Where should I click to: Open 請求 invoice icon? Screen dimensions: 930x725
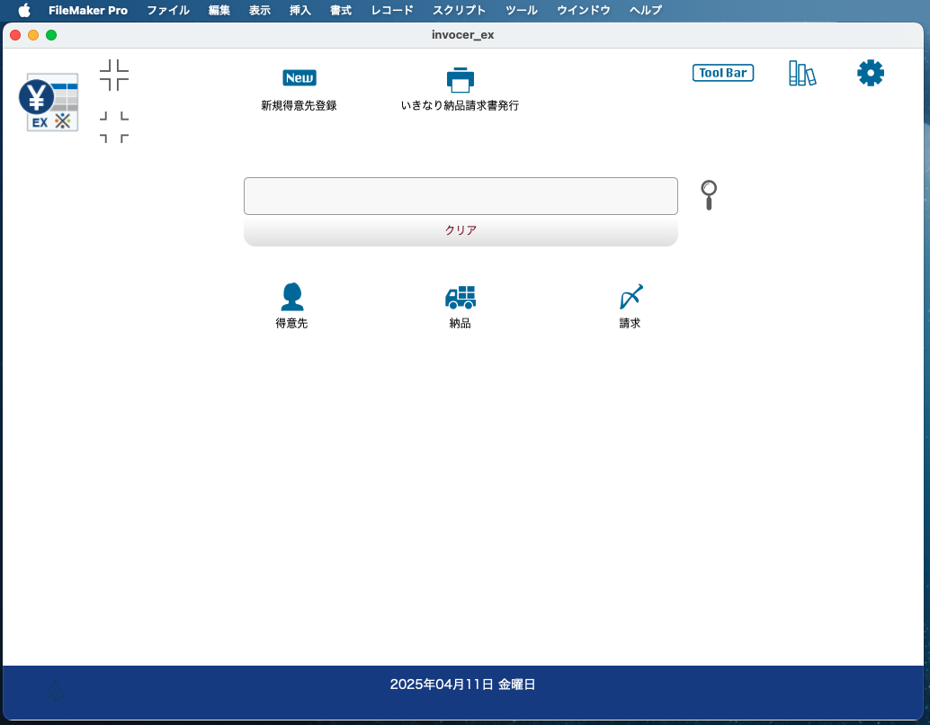point(630,297)
